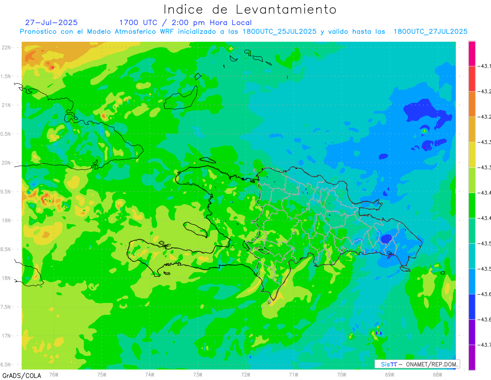Choose the gold segment of the color scale
This screenshot has width=491, height=380.
coord(472,130)
